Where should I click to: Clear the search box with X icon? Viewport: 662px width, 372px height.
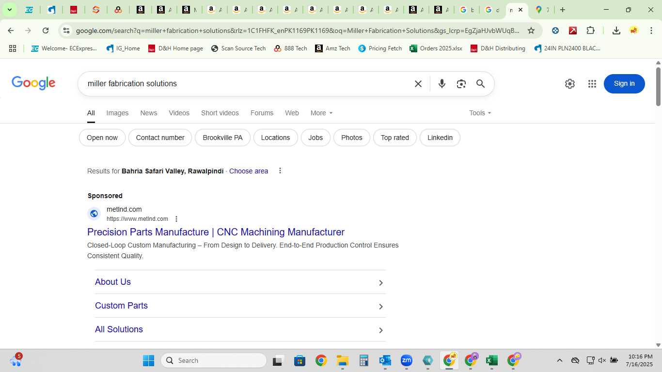(x=418, y=84)
